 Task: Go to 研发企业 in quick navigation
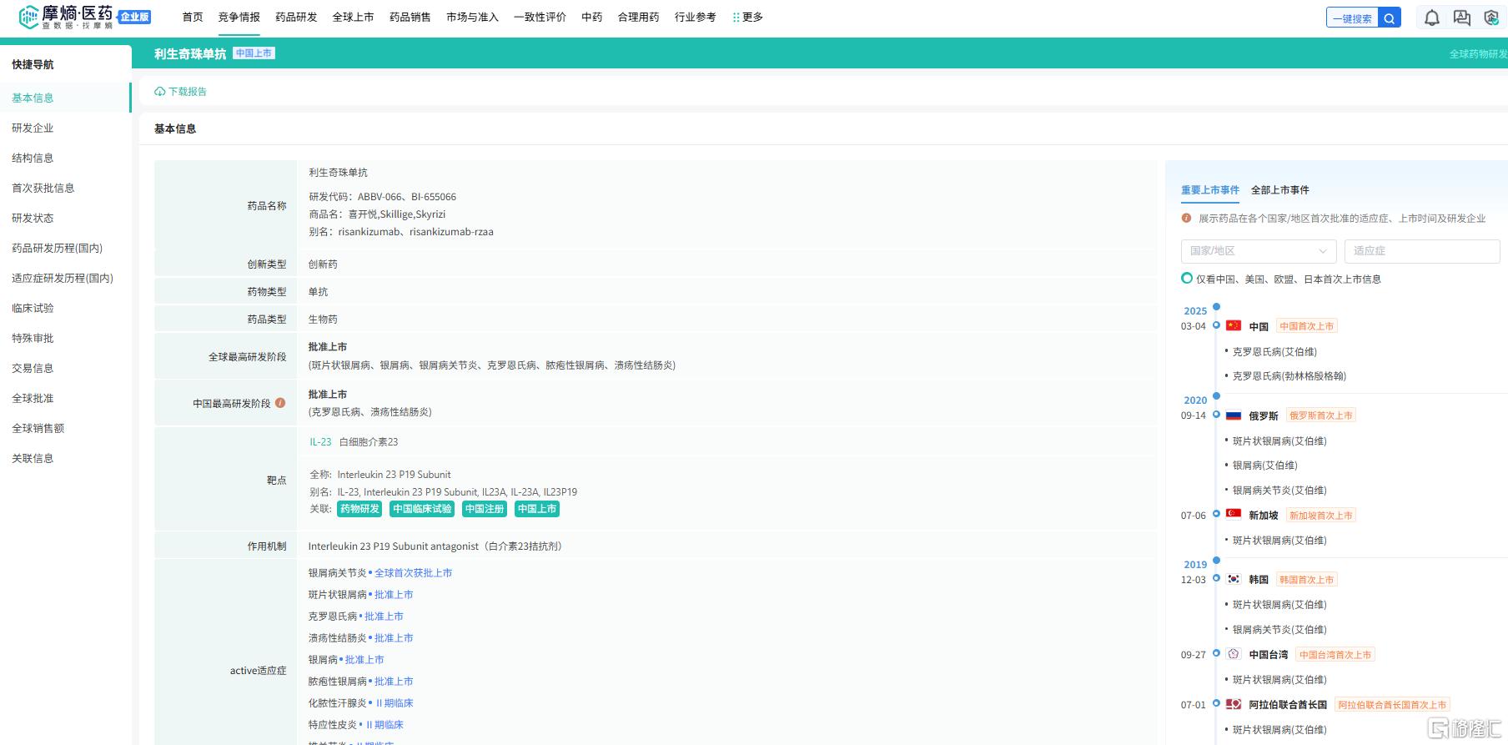pos(33,128)
